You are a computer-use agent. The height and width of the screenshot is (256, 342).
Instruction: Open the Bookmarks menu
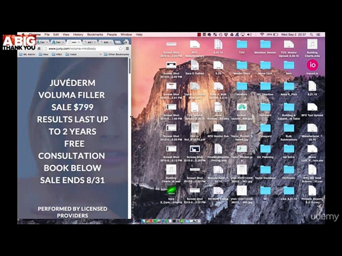pyautogui.click(x=95, y=34)
